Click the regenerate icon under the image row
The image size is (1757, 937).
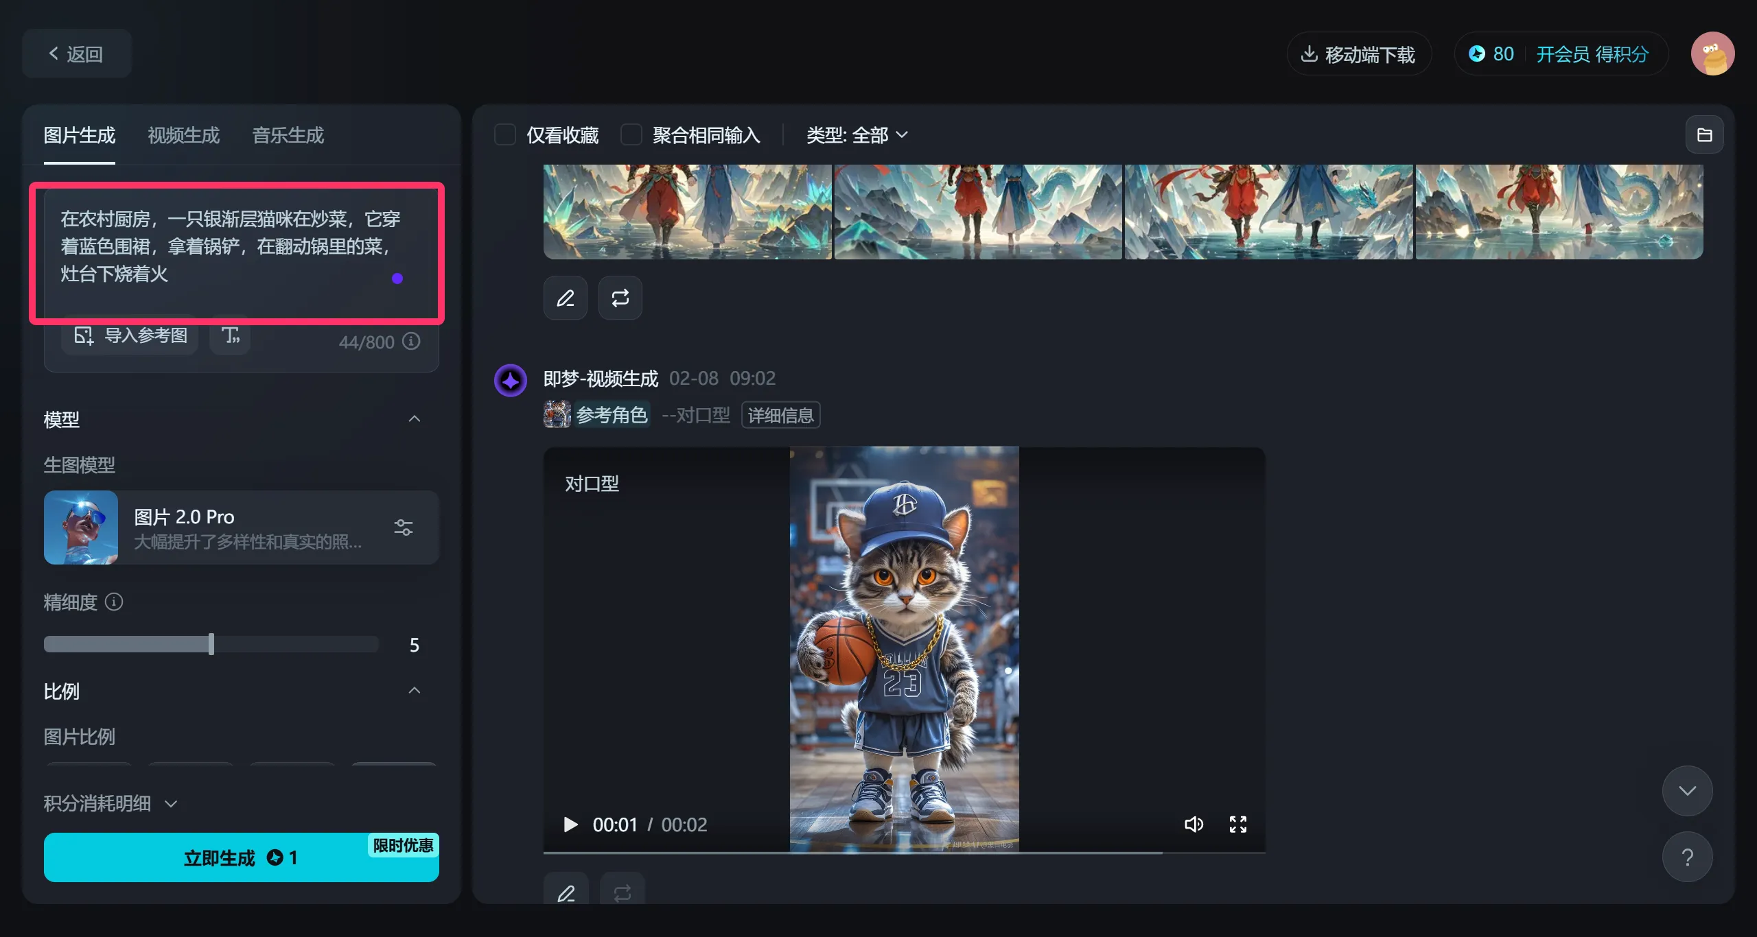pyautogui.click(x=620, y=298)
